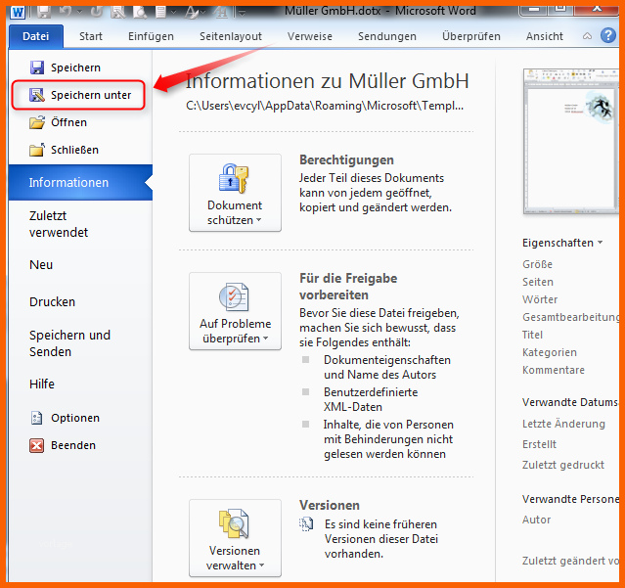Show Zuletzt verwendet documents
Image resolution: width=625 pixels, height=588 pixels.
[59, 224]
